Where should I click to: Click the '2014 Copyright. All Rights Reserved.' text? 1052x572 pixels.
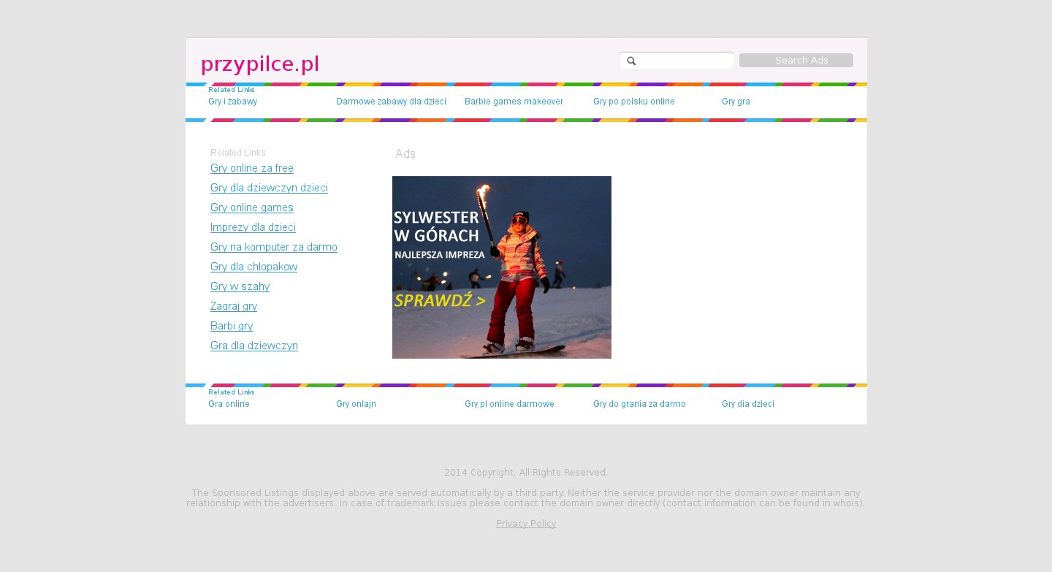[526, 473]
